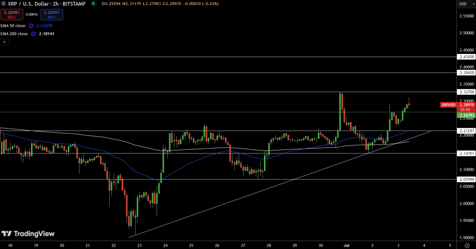The image size is (476, 249).
Task: Collapse the indicator legend with the chevron
Action: click(5, 42)
